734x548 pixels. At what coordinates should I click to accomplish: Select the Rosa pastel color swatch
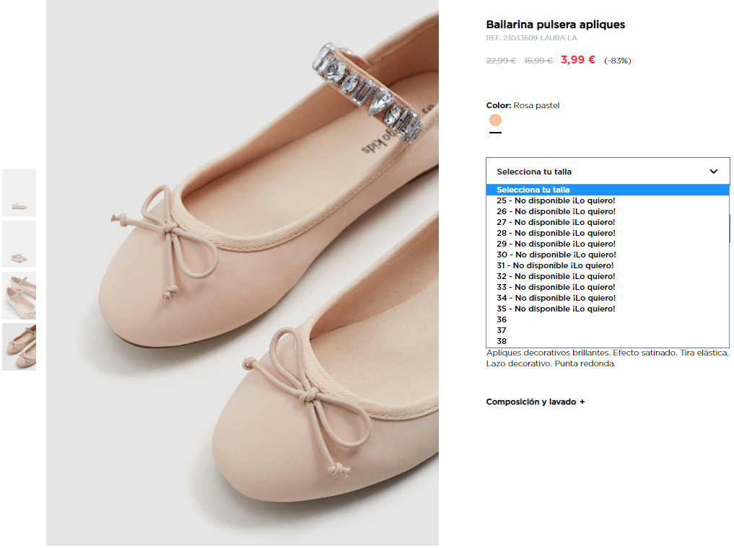click(x=495, y=120)
